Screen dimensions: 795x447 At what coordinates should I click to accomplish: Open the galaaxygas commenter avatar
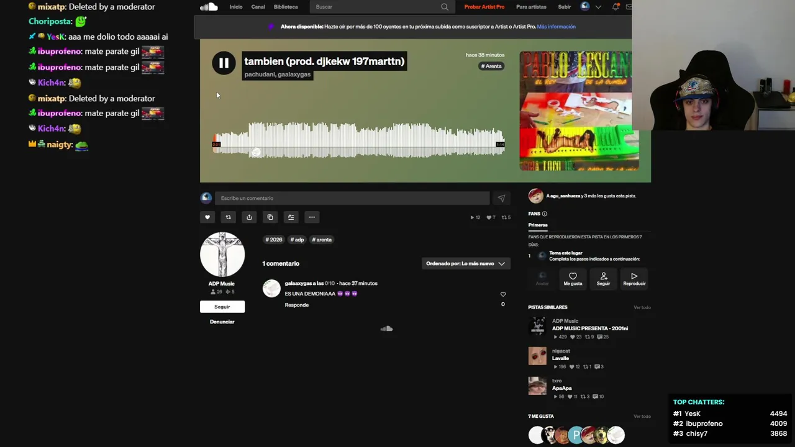(x=271, y=288)
